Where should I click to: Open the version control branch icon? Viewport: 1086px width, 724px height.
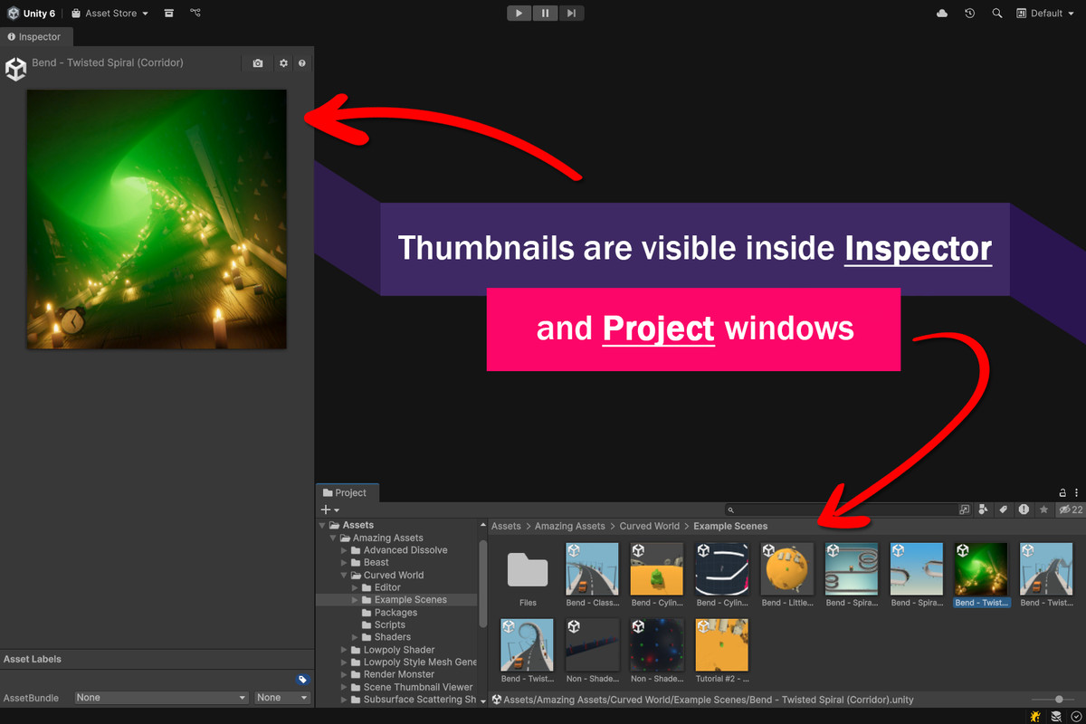pyautogui.click(x=196, y=14)
